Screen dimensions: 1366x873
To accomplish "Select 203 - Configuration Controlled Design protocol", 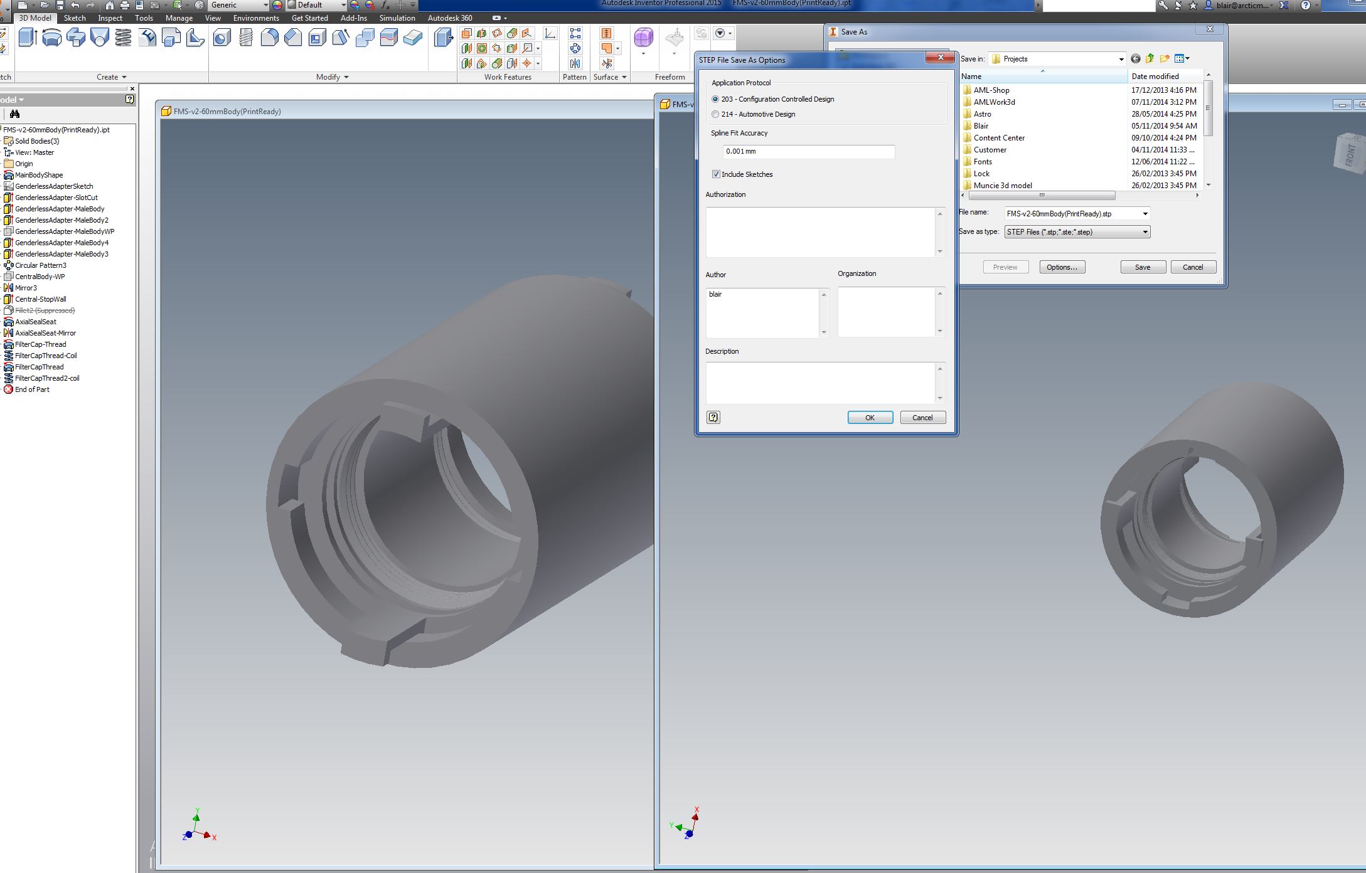I will click(x=715, y=99).
